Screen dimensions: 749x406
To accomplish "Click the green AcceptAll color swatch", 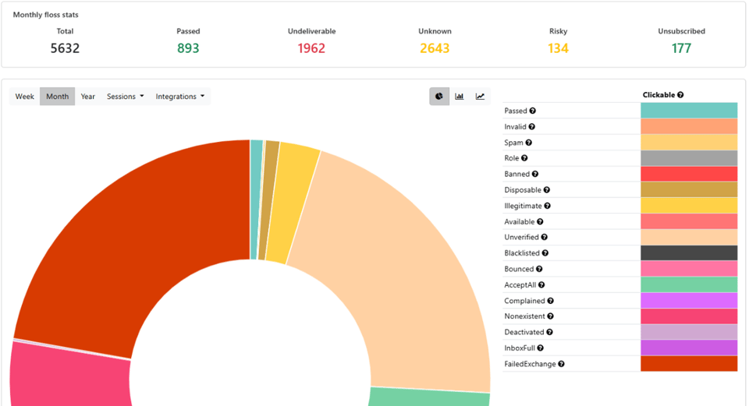I will (689, 284).
